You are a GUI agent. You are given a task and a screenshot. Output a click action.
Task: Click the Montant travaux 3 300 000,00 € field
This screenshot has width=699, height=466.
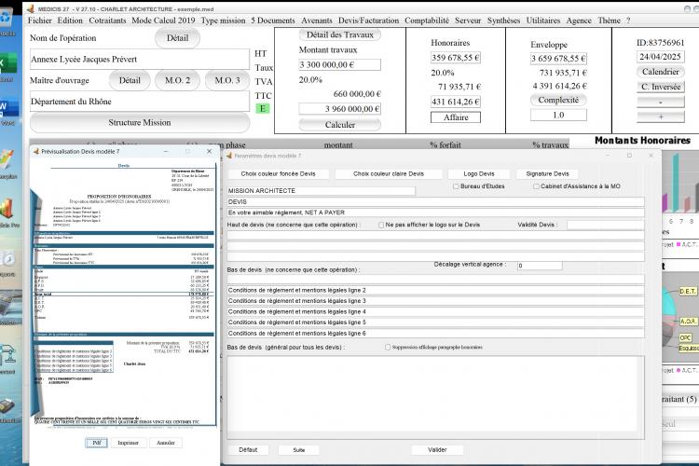(339, 64)
